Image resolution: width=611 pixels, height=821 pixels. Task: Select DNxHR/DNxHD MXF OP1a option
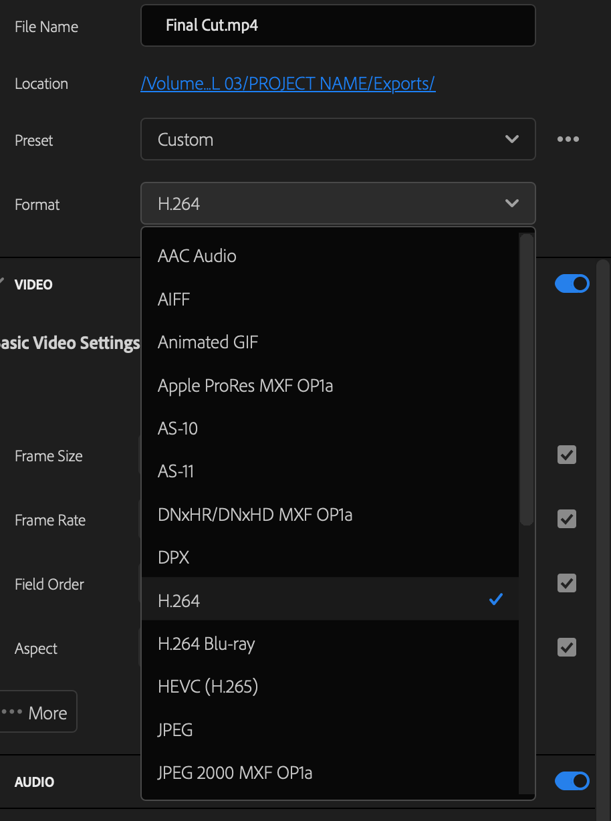click(255, 515)
